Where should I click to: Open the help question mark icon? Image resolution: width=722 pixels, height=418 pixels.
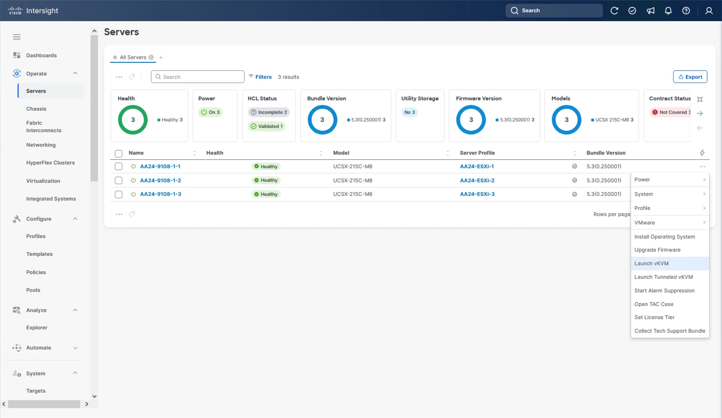point(686,11)
